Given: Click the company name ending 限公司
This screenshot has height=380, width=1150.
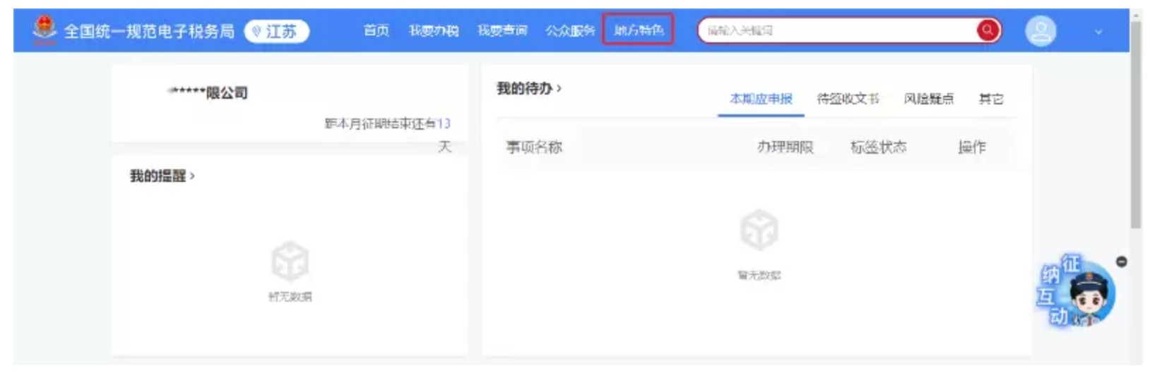Looking at the screenshot, I should 208,92.
